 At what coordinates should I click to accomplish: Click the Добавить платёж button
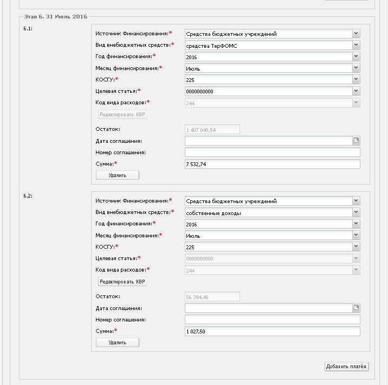347,367
